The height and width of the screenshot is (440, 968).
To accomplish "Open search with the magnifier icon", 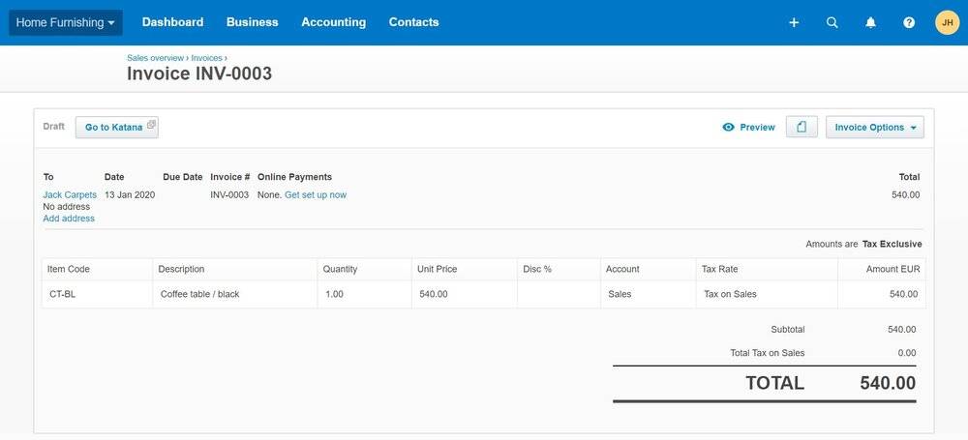I will (x=832, y=22).
